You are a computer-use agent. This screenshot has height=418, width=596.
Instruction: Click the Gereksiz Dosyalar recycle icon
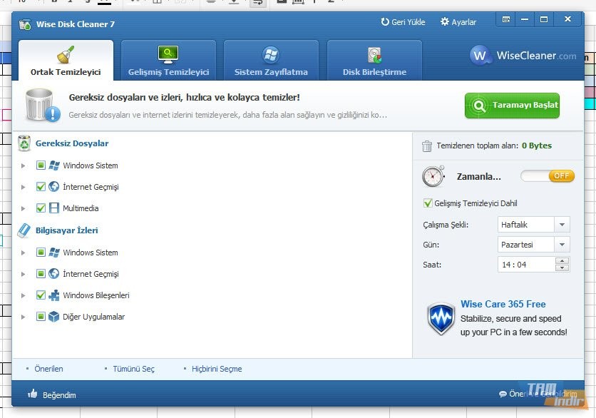click(24, 143)
